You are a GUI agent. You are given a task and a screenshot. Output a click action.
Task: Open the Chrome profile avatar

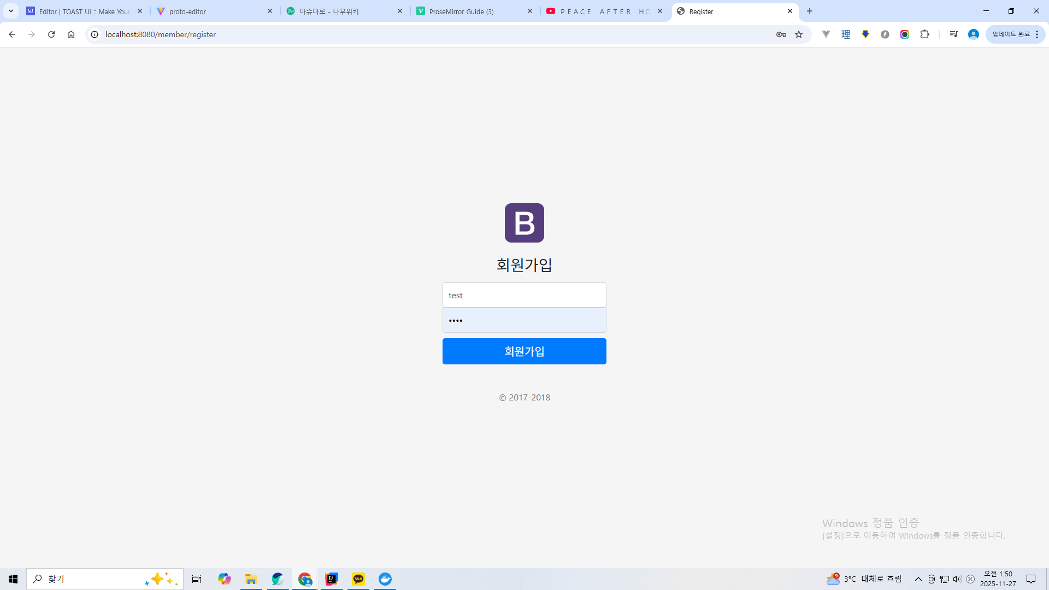(973, 34)
